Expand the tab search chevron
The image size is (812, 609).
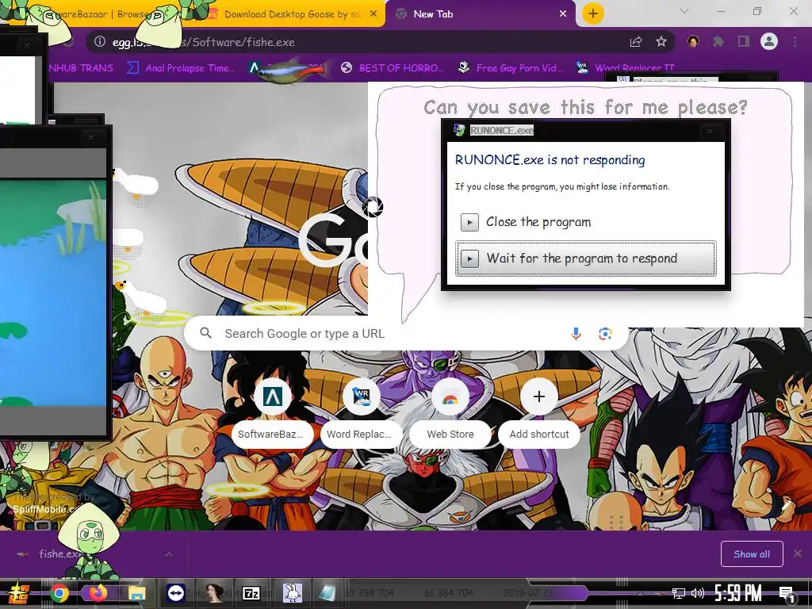point(684,11)
